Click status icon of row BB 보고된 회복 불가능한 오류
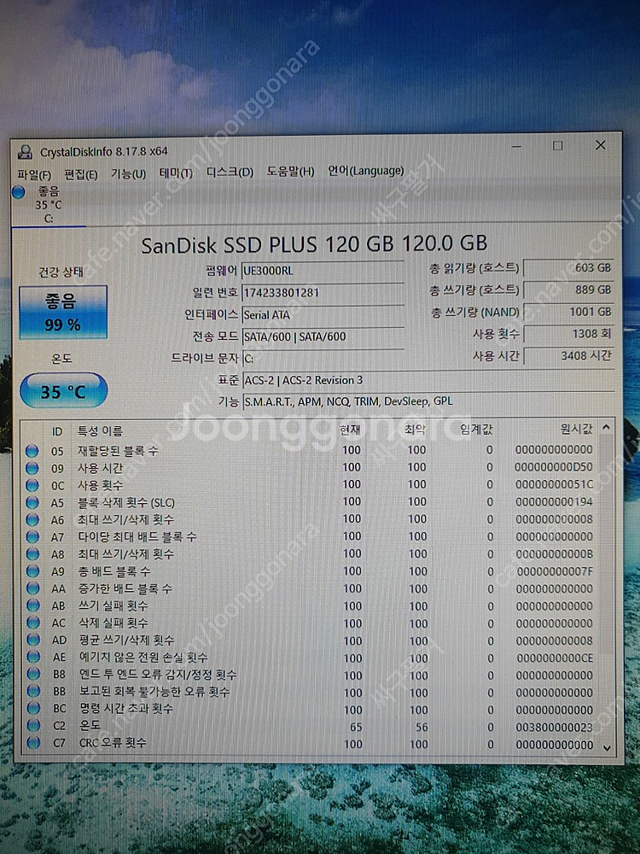Viewport: 640px width, 854px height. point(34,691)
